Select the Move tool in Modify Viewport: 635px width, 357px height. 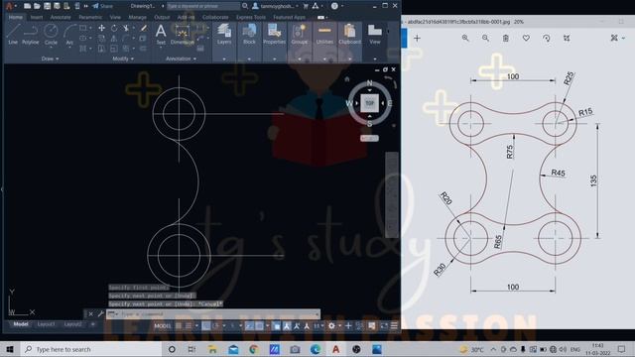[101, 28]
